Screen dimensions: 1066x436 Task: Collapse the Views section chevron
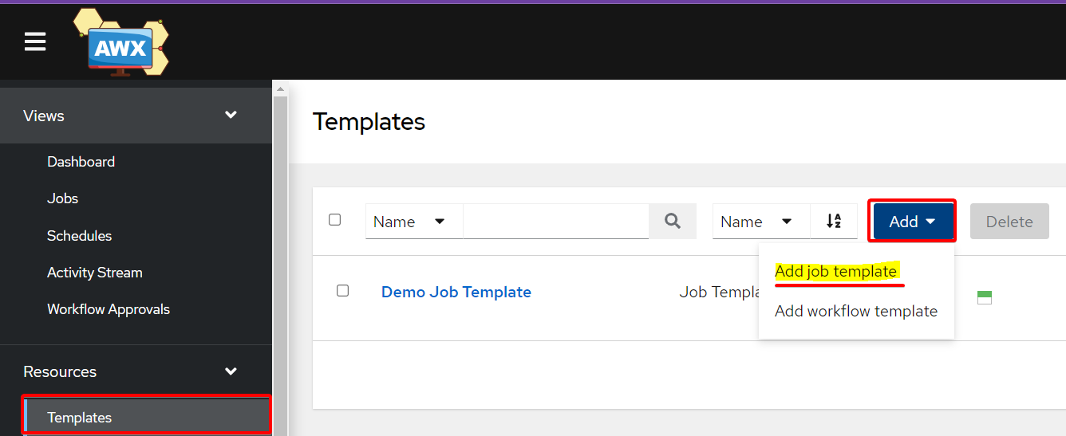pyautogui.click(x=231, y=115)
